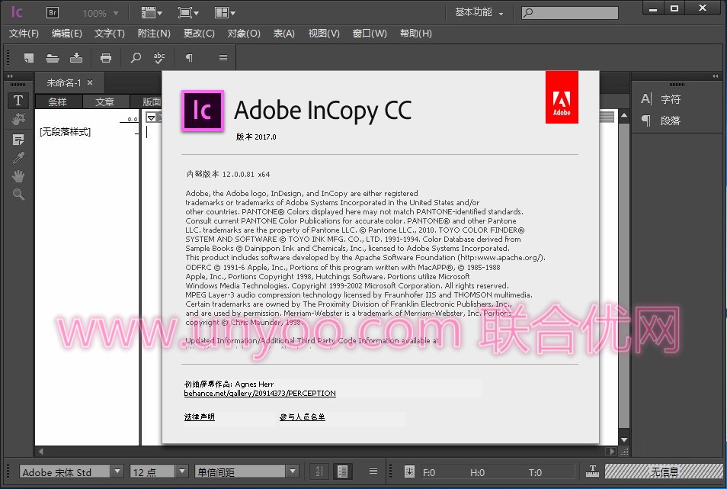
Task: Click the H:0 value in bottom bar
Action: (x=477, y=472)
